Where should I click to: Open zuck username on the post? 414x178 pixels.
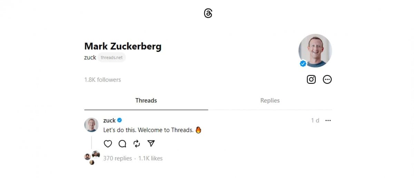[109, 121]
